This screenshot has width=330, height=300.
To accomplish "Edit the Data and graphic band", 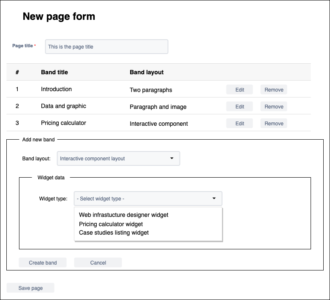I will pyautogui.click(x=240, y=107).
